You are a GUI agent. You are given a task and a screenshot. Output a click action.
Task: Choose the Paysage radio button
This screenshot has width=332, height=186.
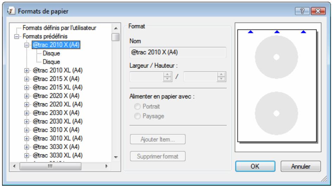coord(137,116)
